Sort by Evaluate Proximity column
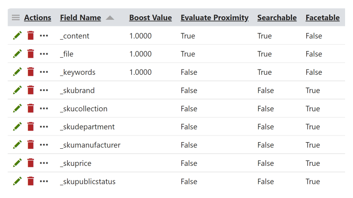Viewport: 353px width, 198px height. pyautogui.click(x=214, y=18)
